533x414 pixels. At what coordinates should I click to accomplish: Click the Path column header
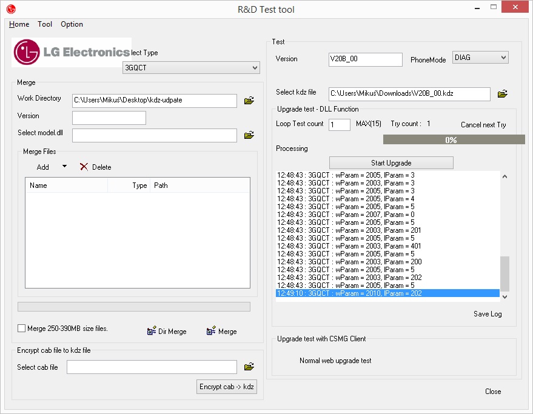(200, 185)
